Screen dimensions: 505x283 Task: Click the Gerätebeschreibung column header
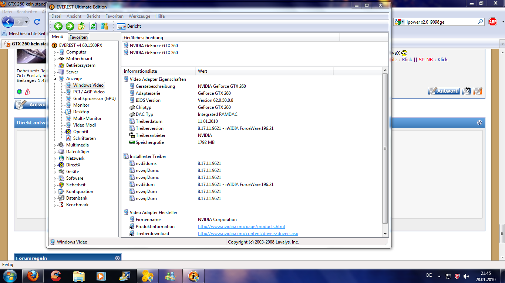tap(230, 38)
